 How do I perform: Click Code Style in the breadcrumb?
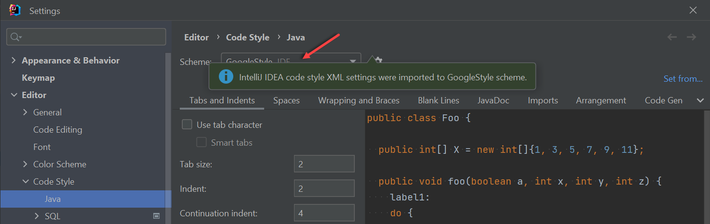[248, 37]
